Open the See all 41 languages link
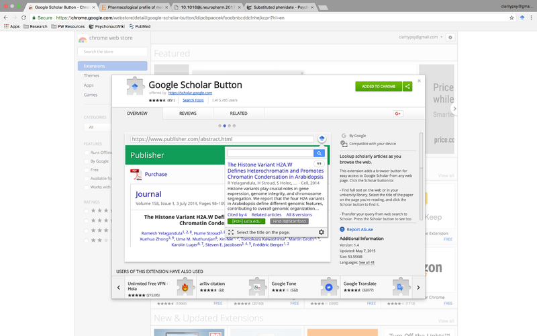 367,262
